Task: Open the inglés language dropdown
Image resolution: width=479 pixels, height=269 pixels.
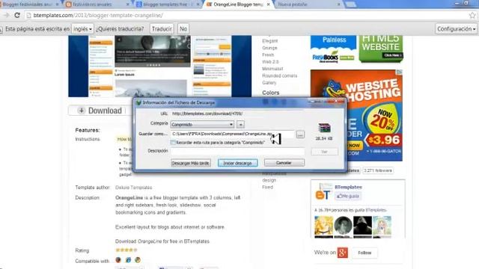Action: (82, 29)
